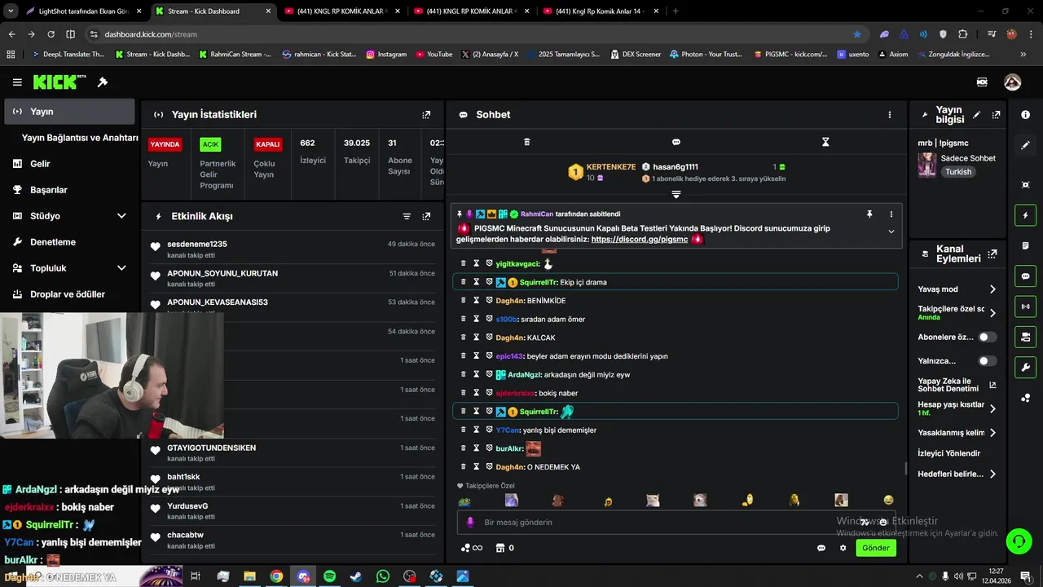Click the broadcast signal icon in right sidebar
This screenshot has width=1043, height=587.
click(1025, 307)
